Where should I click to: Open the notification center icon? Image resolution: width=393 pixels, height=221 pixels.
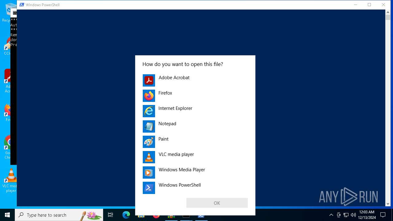[383, 215]
